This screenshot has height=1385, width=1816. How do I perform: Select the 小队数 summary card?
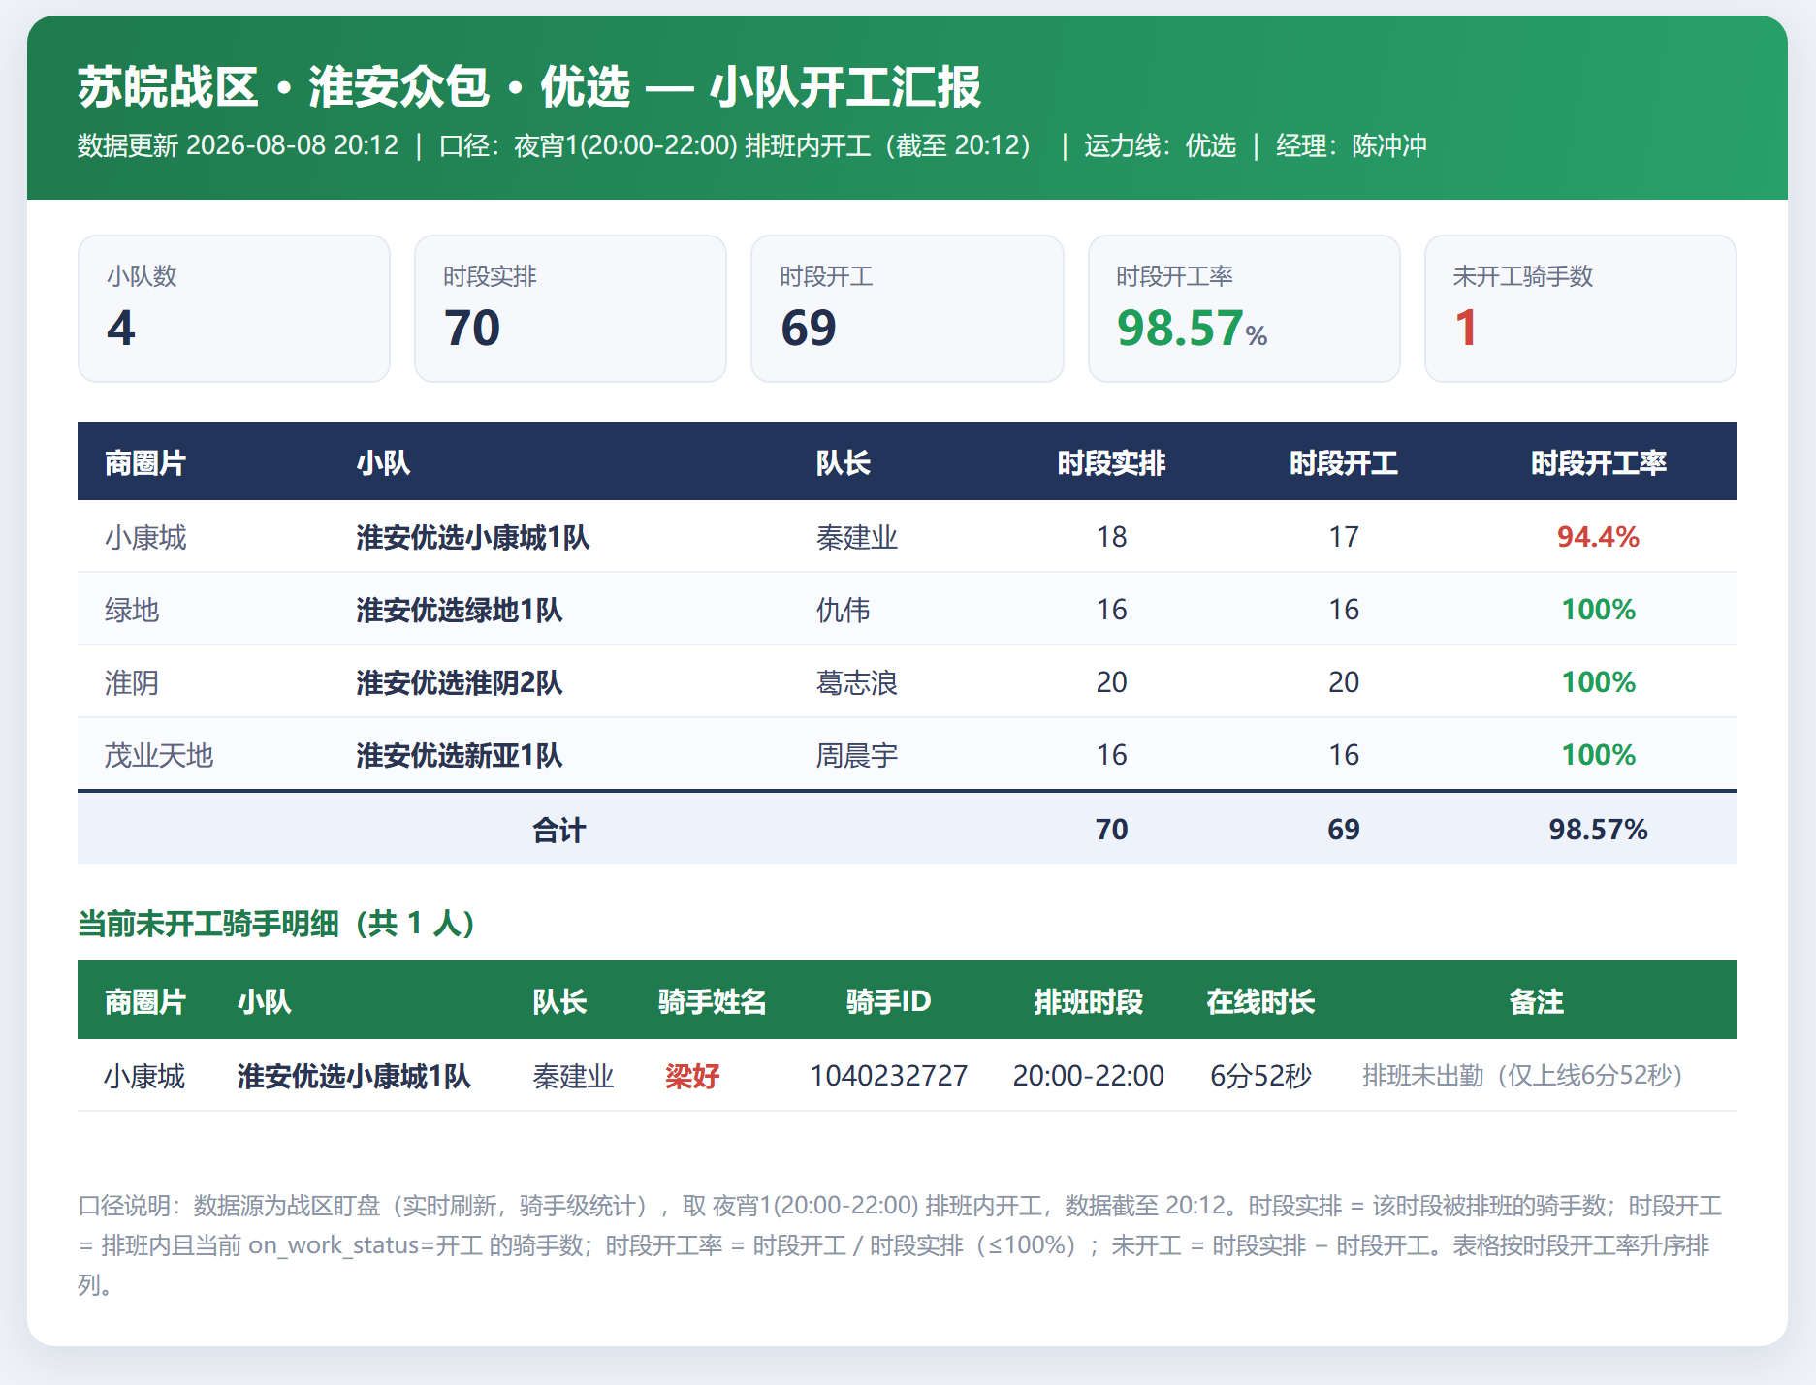(x=234, y=308)
